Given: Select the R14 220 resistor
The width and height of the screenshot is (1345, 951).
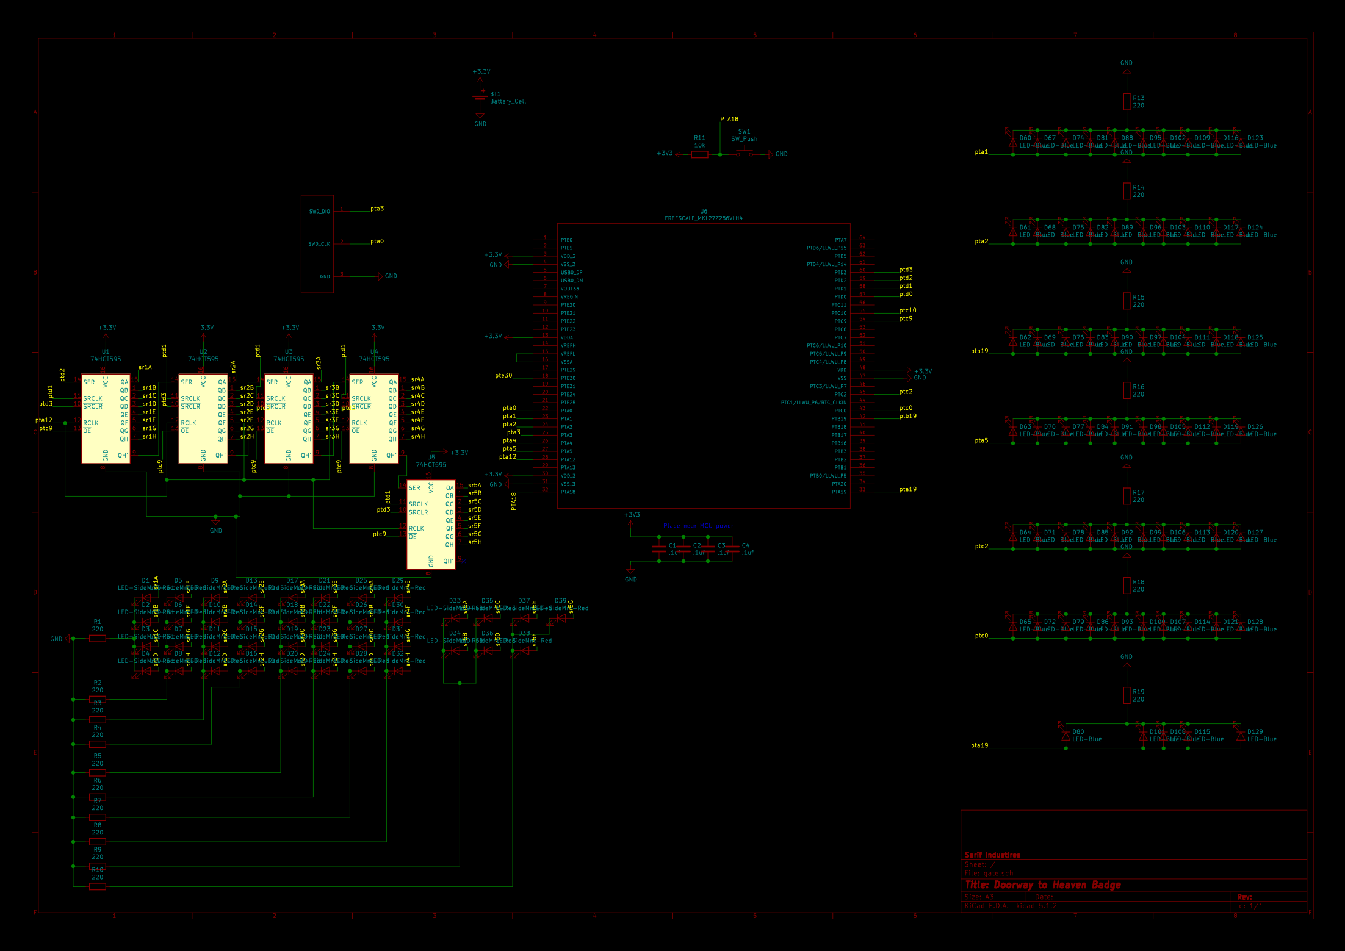Looking at the screenshot, I should pos(1127,192).
